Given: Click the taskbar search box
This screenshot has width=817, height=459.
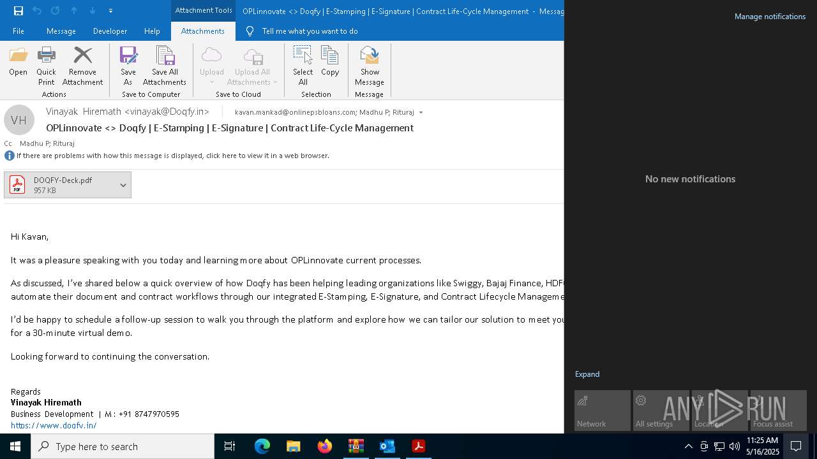Looking at the screenshot, I should click(123, 446).
